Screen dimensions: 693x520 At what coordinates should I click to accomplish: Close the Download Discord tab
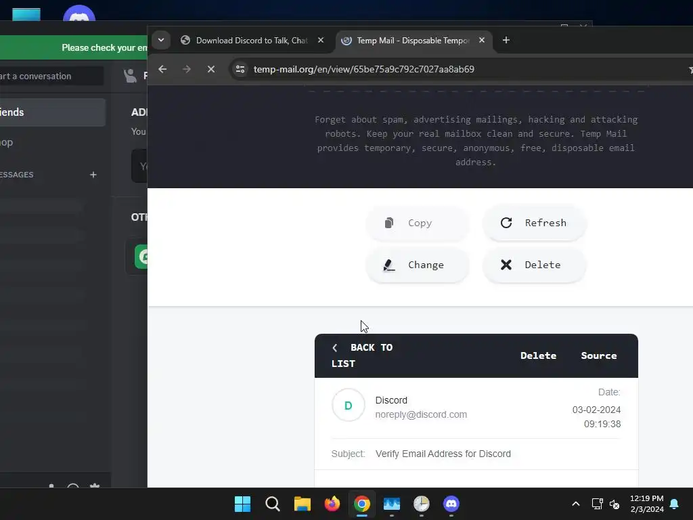(321, 40)
